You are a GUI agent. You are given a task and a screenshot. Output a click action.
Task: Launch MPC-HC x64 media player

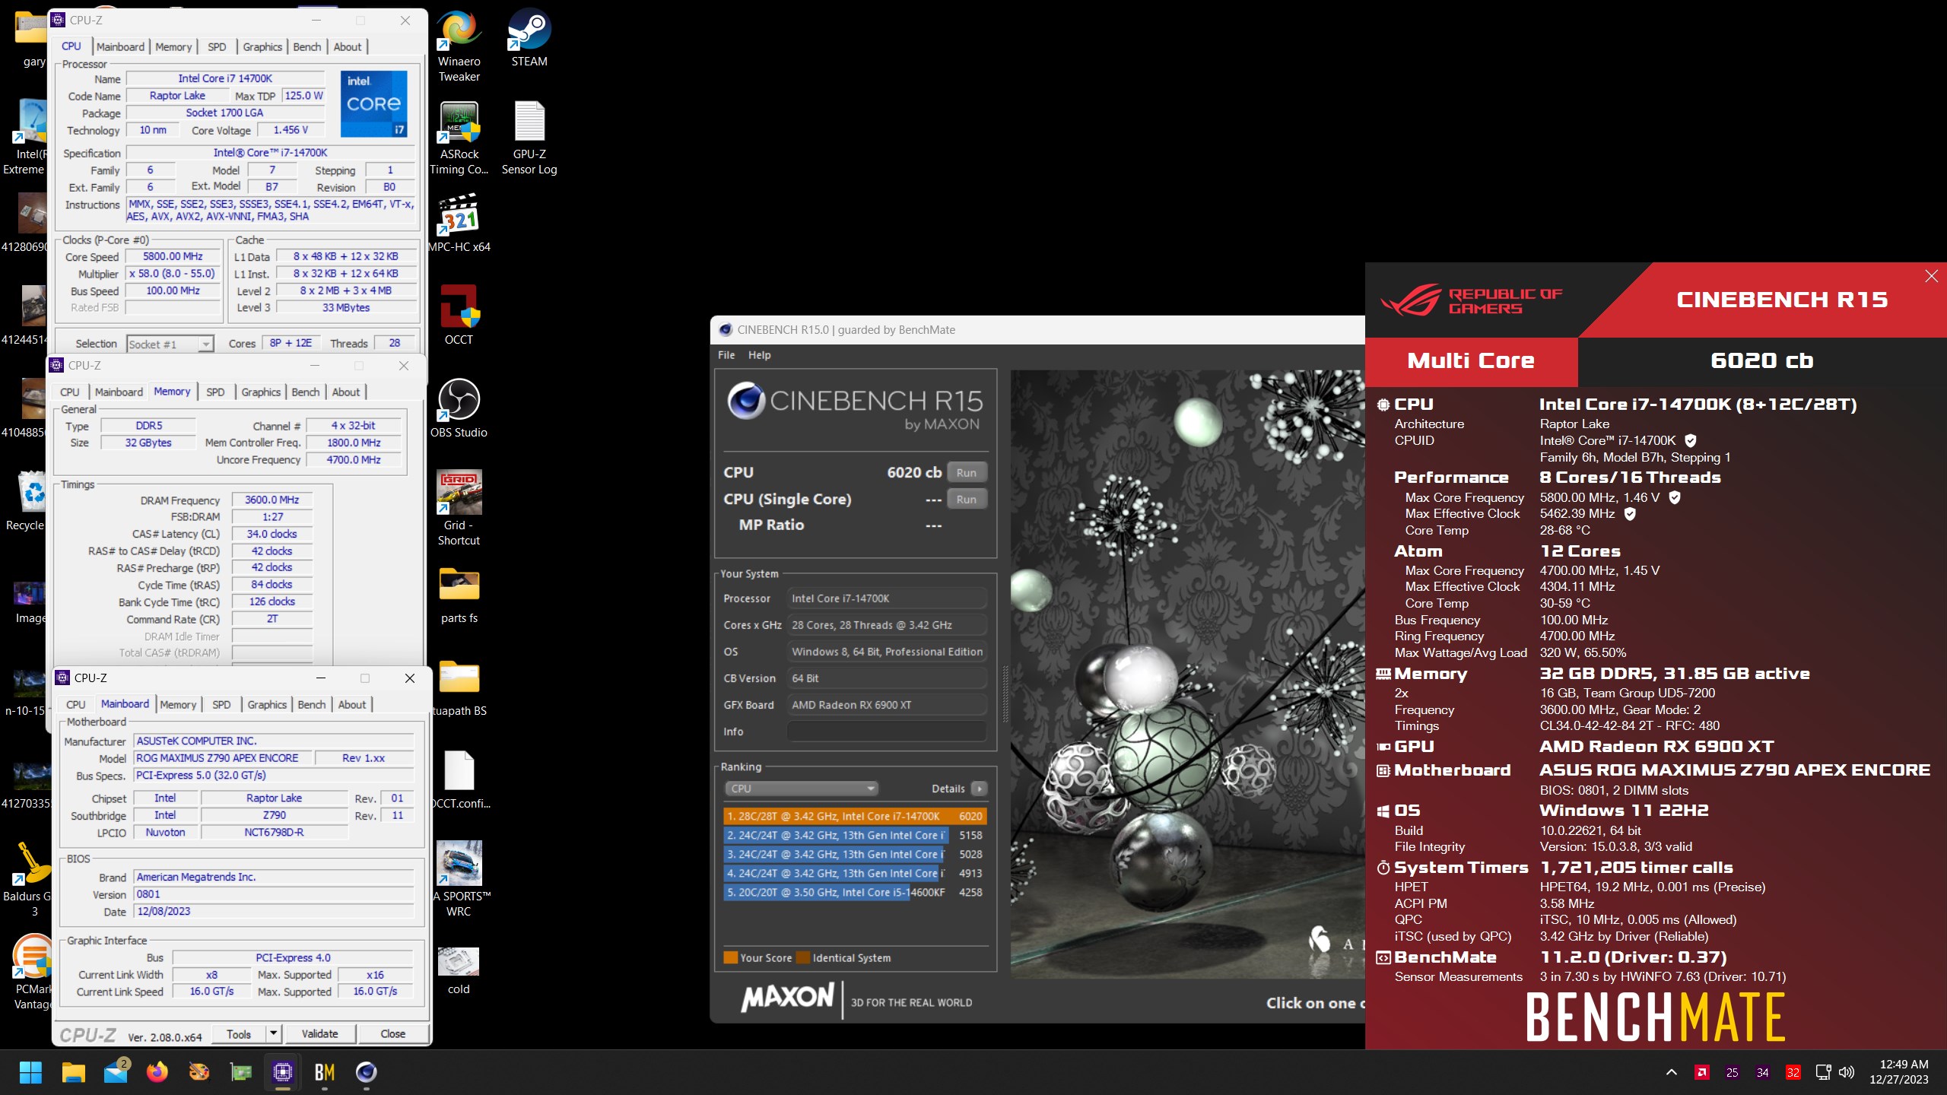(459, 224)
